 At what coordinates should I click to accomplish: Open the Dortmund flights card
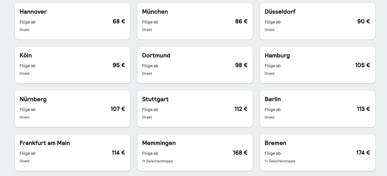click(x=195, y=65)
